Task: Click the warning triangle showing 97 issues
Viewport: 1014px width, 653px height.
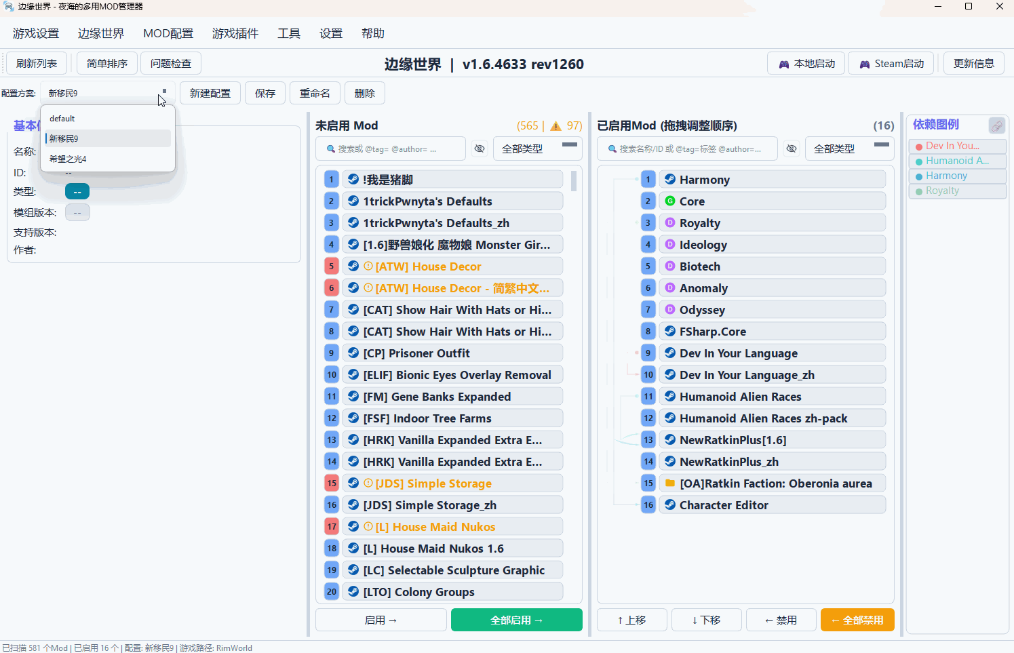Action: click(556, 125)
